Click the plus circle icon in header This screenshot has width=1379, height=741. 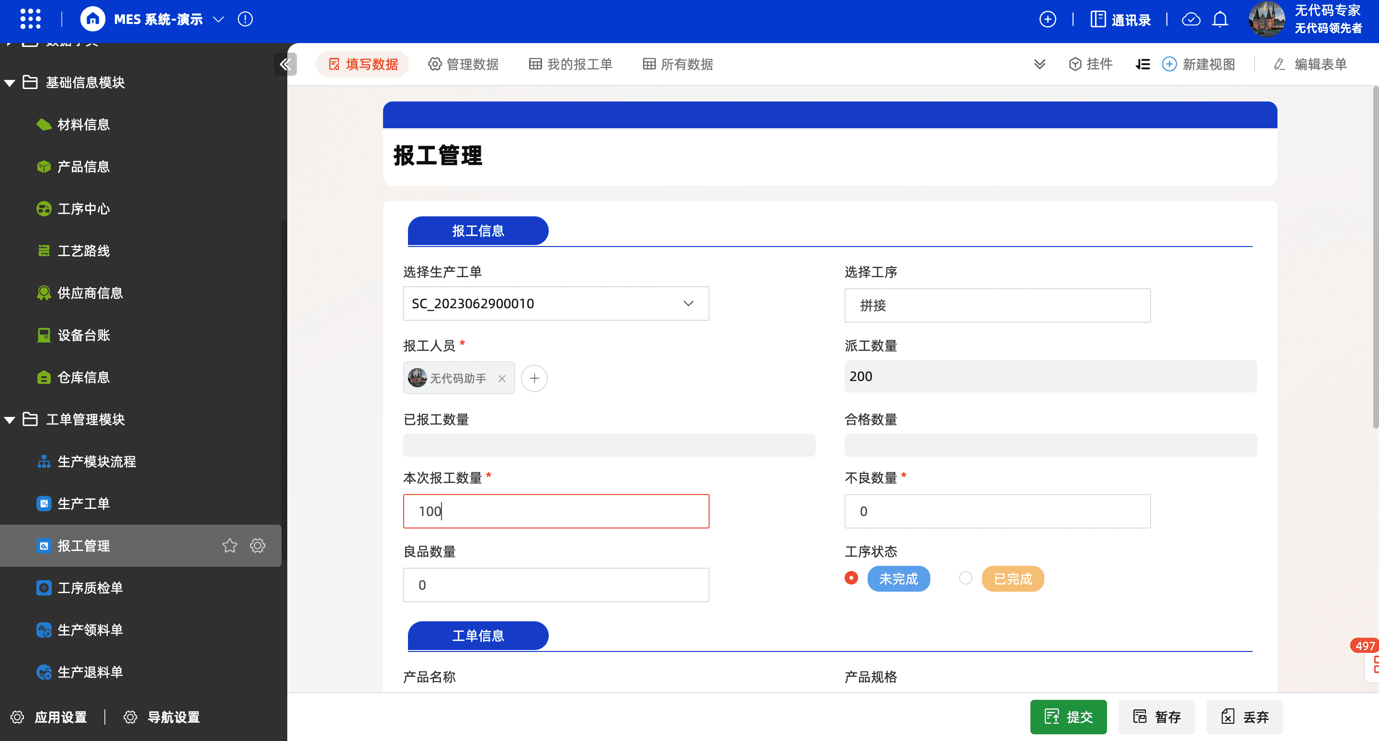[1048, 20]
